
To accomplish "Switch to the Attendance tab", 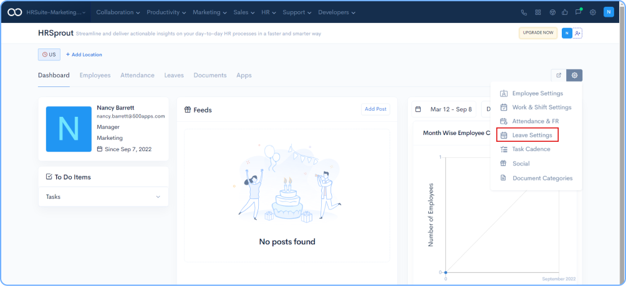I will pos(137,75).
